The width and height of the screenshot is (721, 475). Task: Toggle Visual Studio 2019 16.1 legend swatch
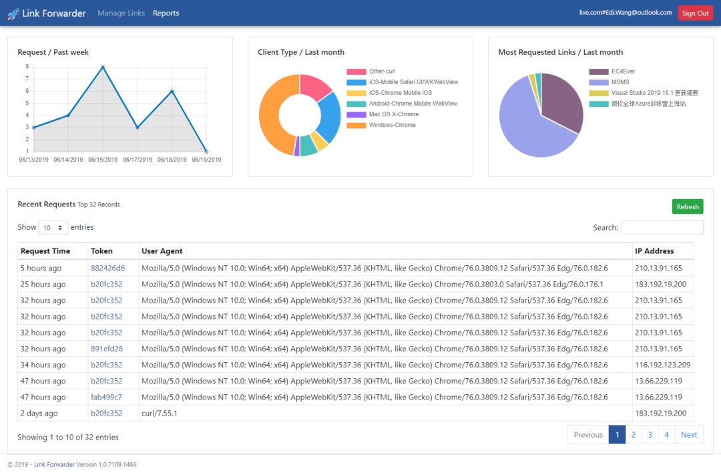pyautogui.click(x=599, y=92)
